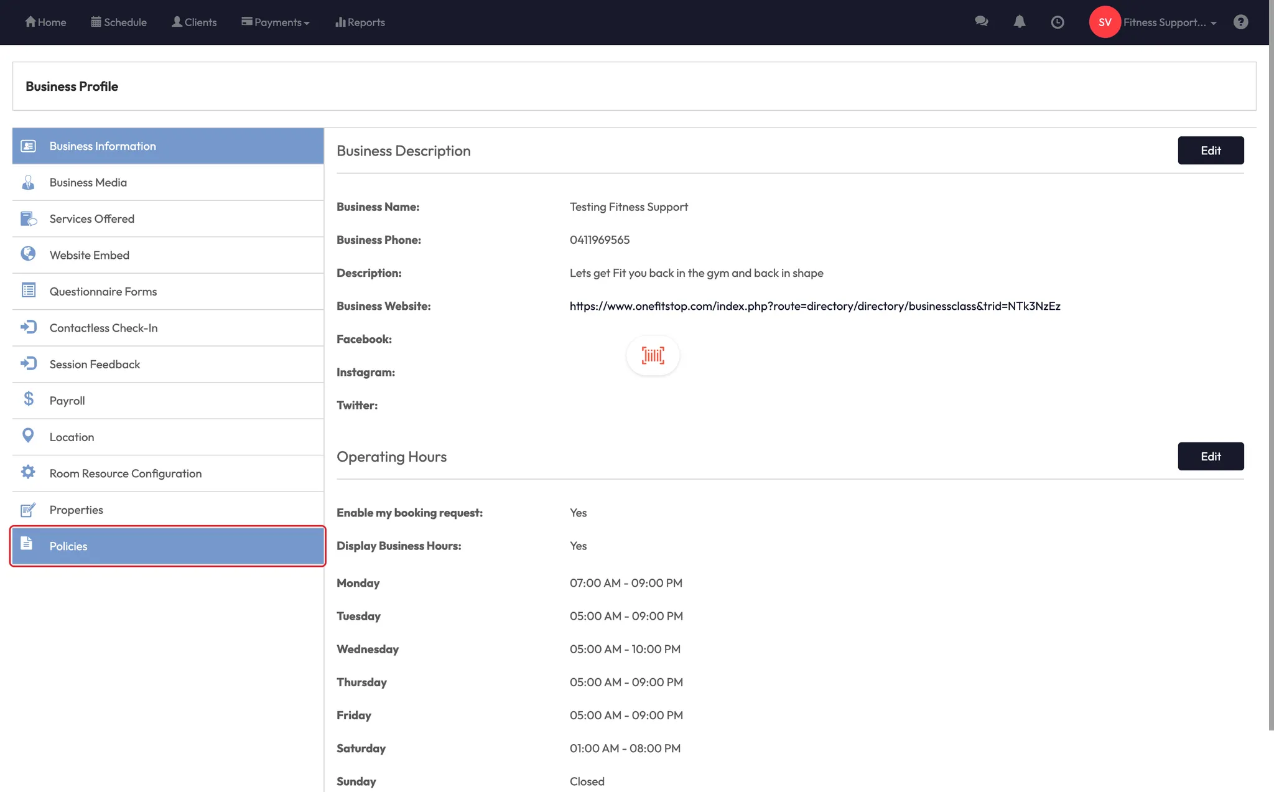Click the help question mark icon
1274x792 pixels.
click(x=1240, y=22)
